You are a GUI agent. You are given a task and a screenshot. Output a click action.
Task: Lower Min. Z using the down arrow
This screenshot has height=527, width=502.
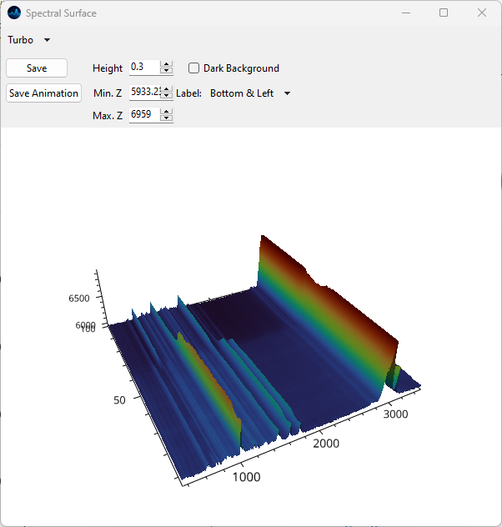click(x=167, y=96)
